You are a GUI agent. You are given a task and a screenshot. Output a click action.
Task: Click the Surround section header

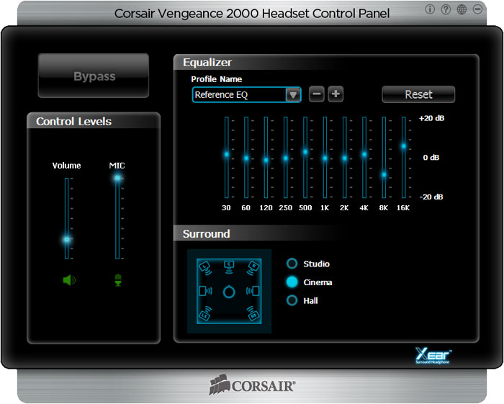coord(206,233)
